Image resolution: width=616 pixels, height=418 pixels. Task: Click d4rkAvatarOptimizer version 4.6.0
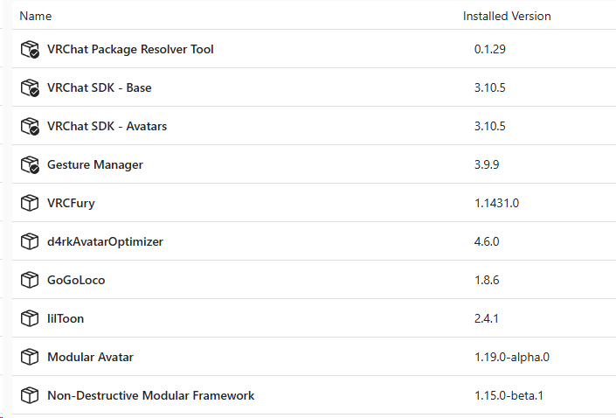pos(487,241)
